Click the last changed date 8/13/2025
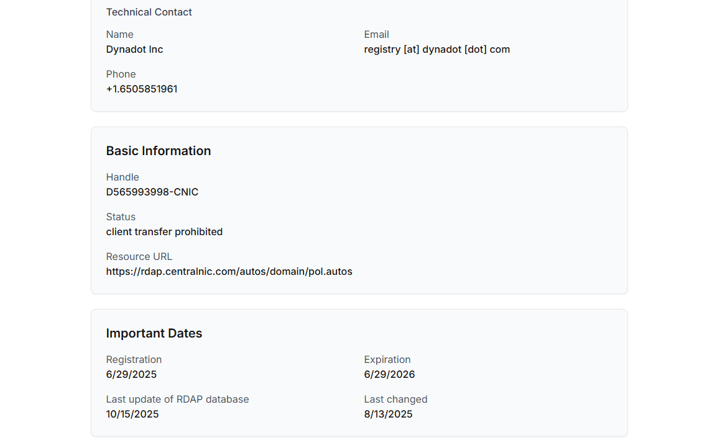This screenshot has width=720, height=443. point(388,414)
